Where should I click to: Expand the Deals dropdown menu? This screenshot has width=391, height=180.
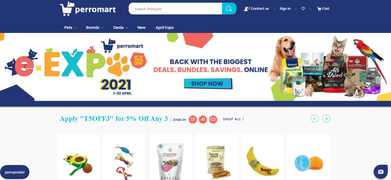120,27
